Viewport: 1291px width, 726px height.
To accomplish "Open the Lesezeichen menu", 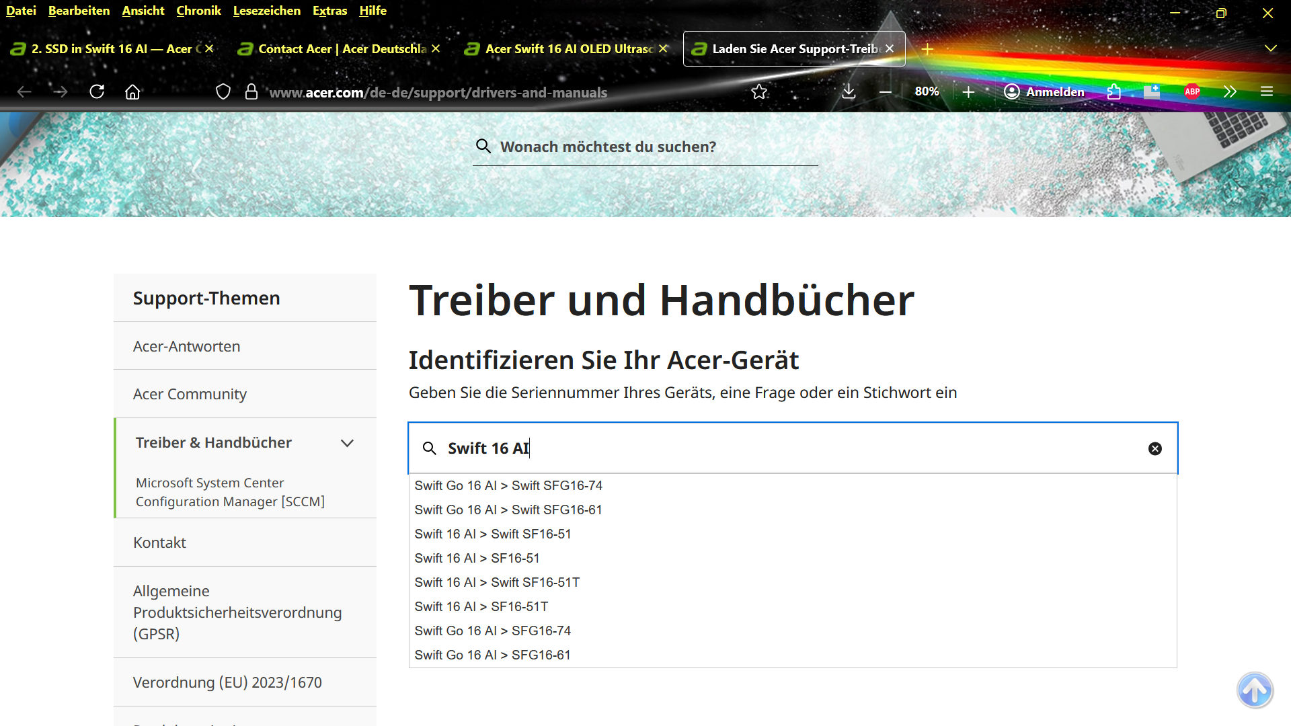I will (x=266, y=11).
